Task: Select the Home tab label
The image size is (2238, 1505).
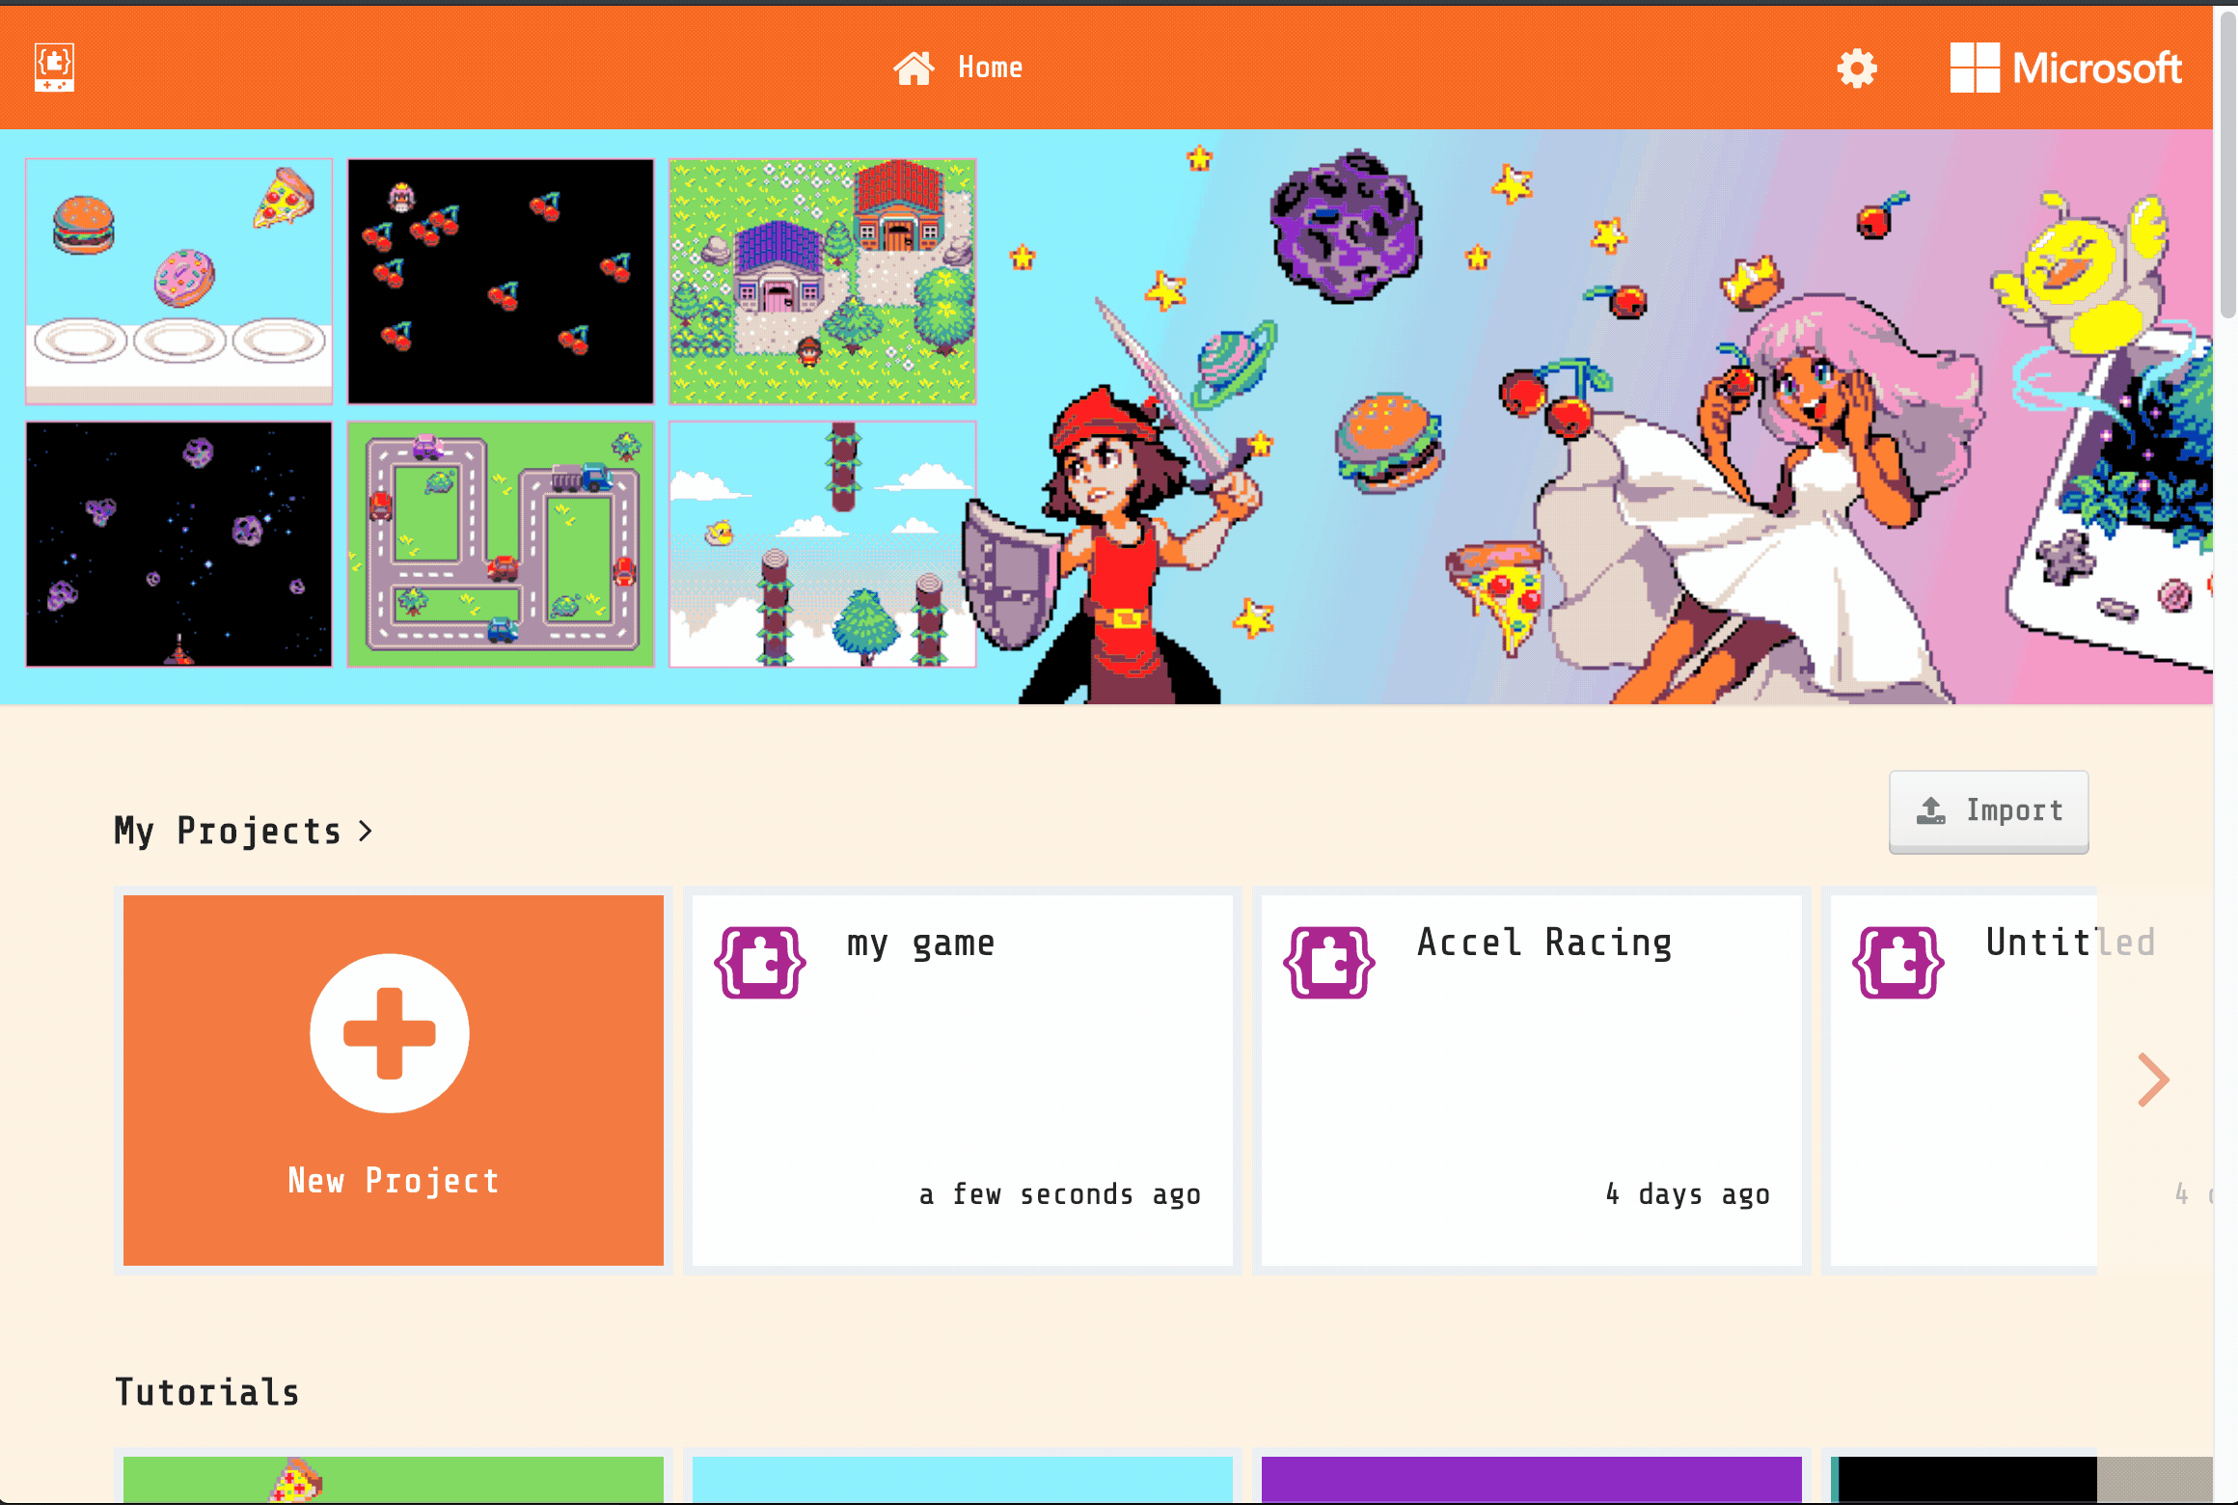Action: [990, 68]
